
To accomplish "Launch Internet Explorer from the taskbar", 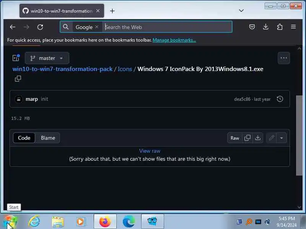I will click(34, 222).
